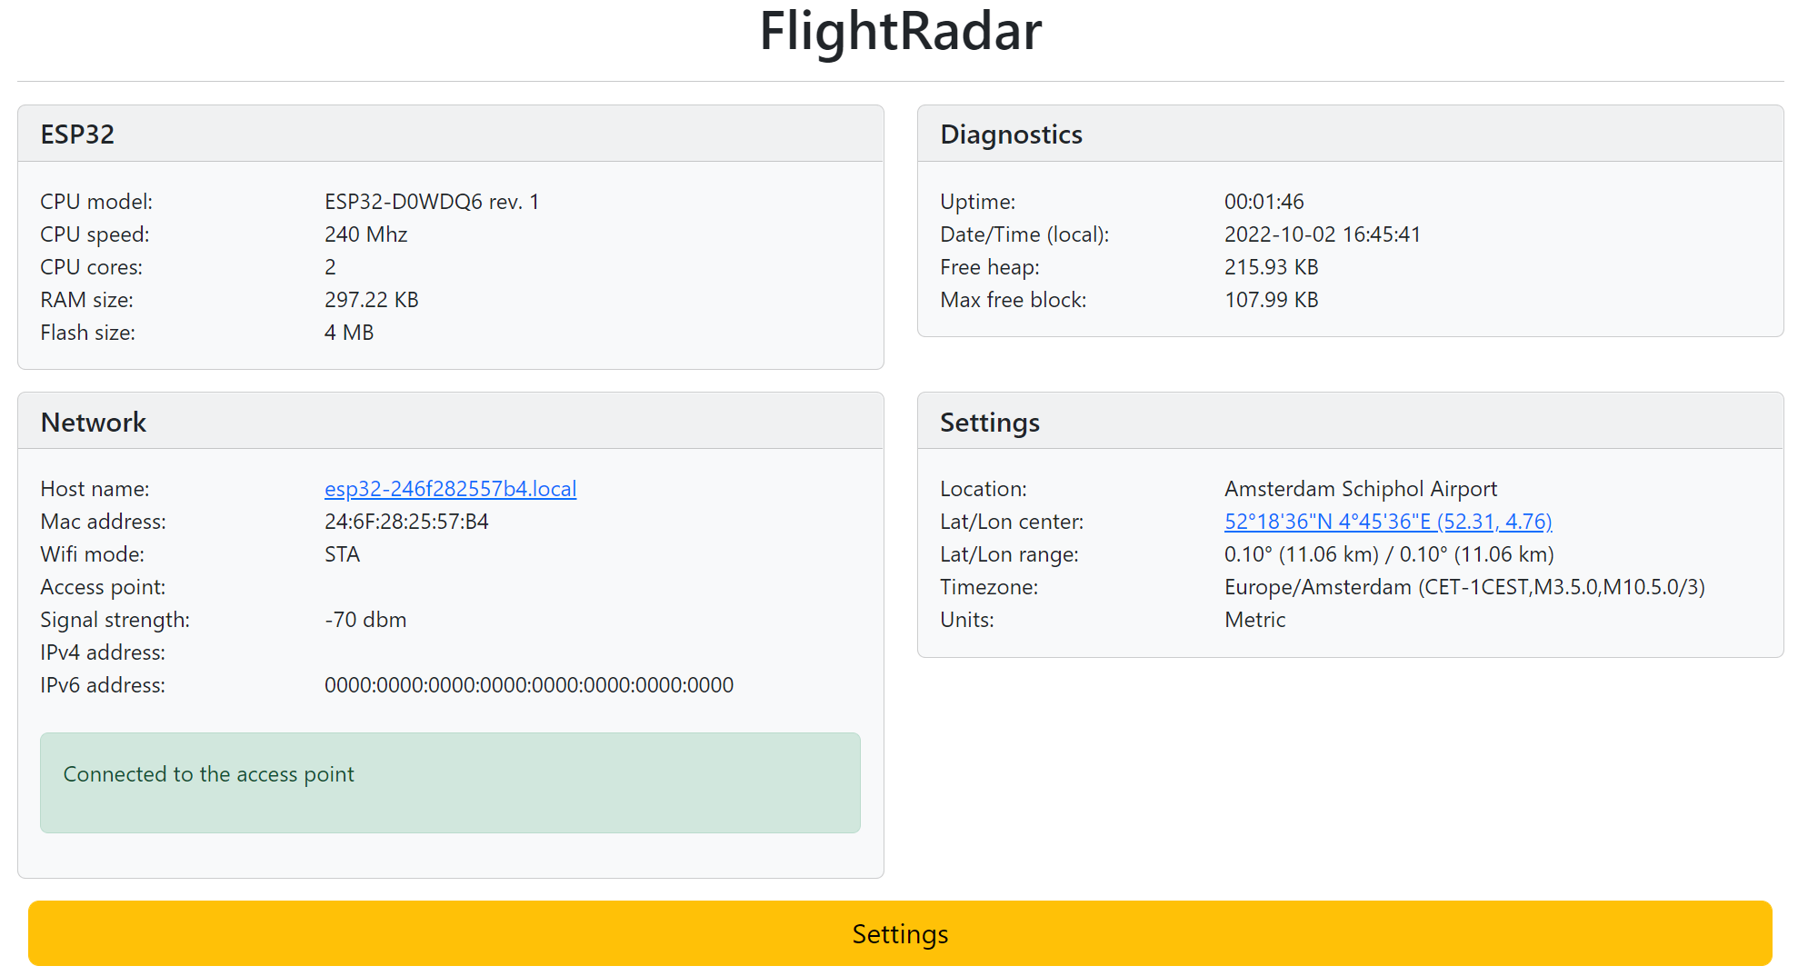Click the Europe/Amsterdam timezone value
This screenshot has width=1808, height=976.
1464,587
